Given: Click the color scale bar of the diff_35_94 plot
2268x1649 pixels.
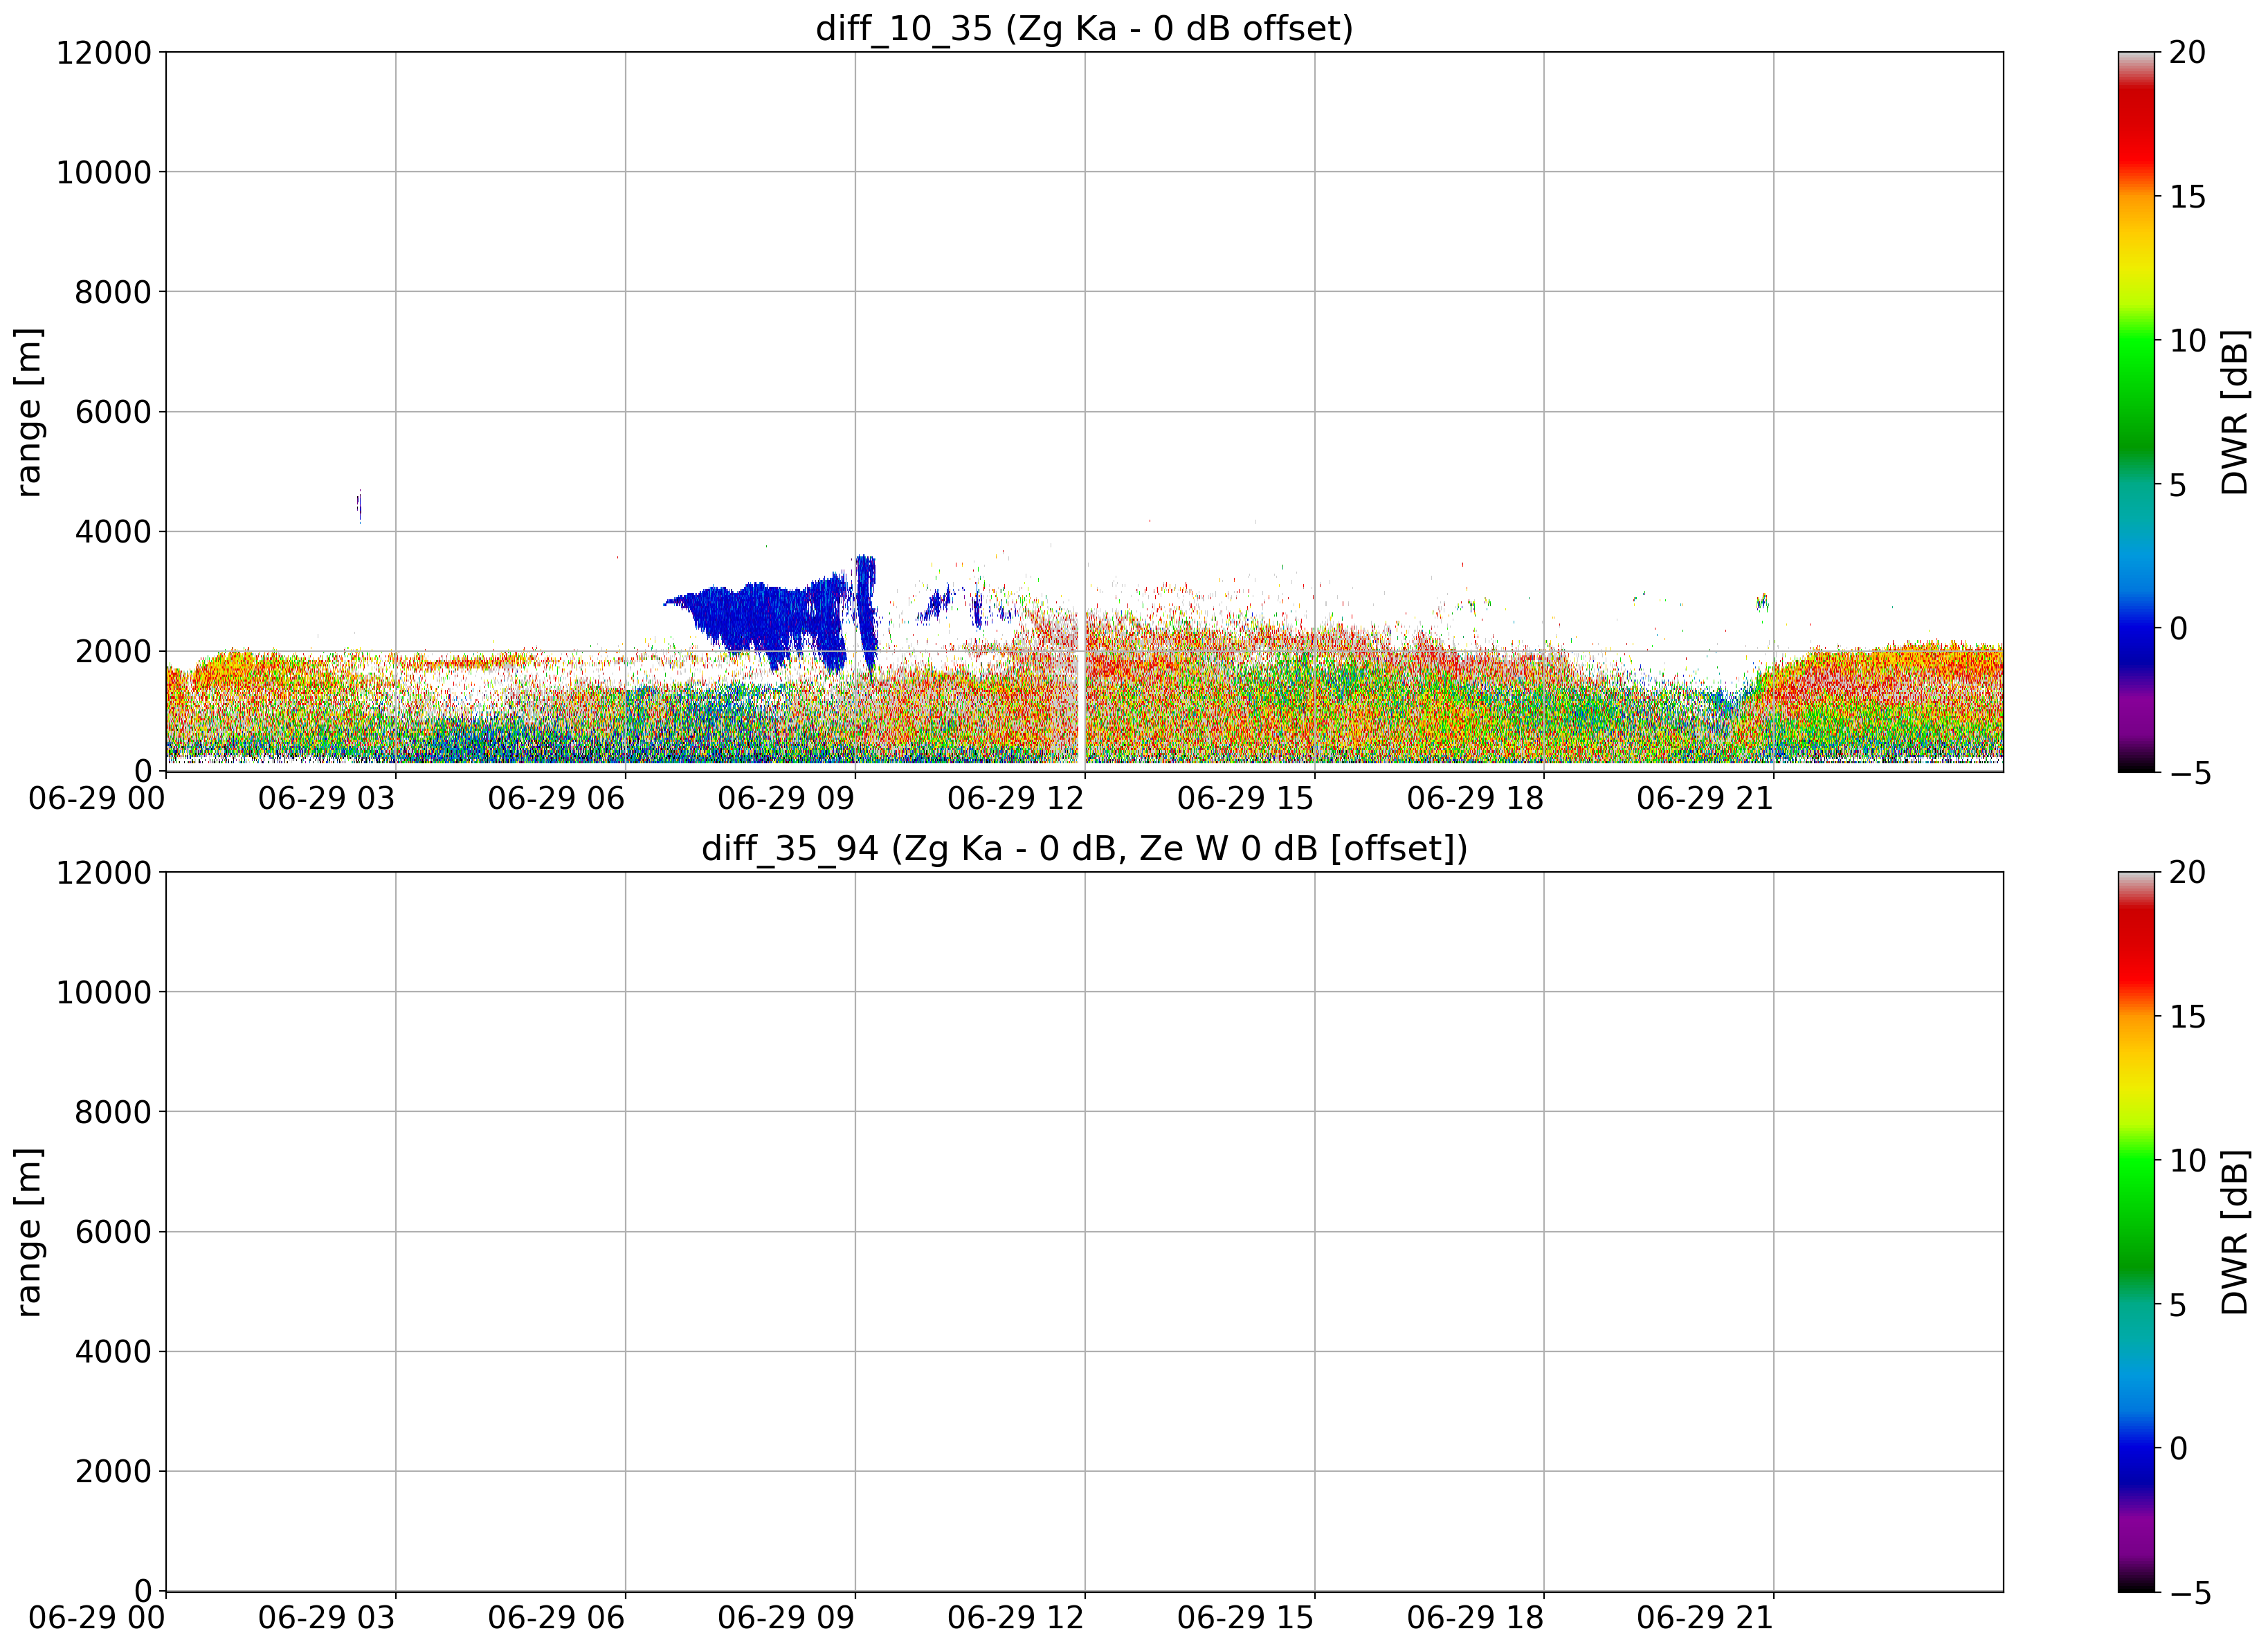Looking at the screenshot, I should click(2136, 1232).
